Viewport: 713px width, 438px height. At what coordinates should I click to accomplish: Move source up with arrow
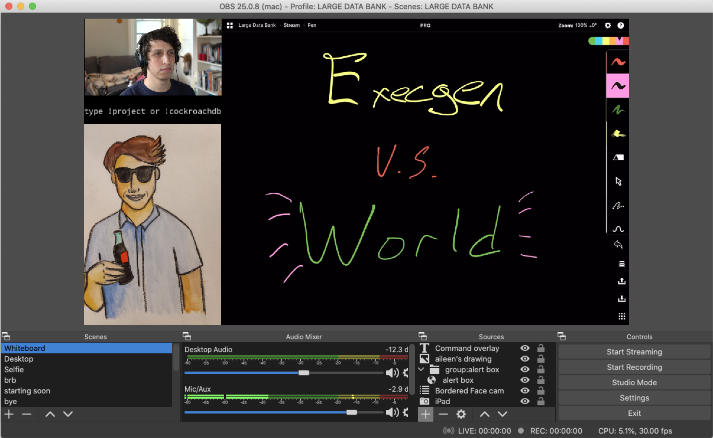(x=484, y=414)
